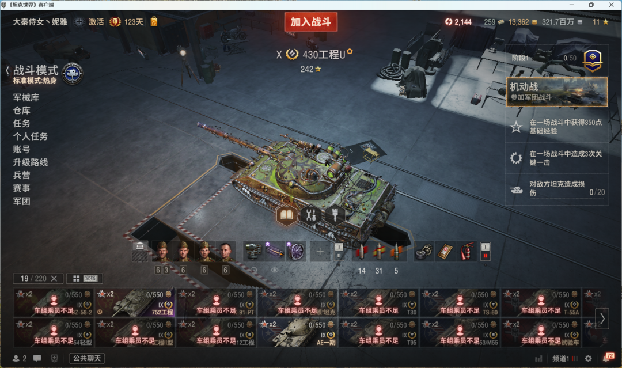Toggle consumables loadout I/II switch
This screenshot has height=368, width=622.
click(486, 252)
